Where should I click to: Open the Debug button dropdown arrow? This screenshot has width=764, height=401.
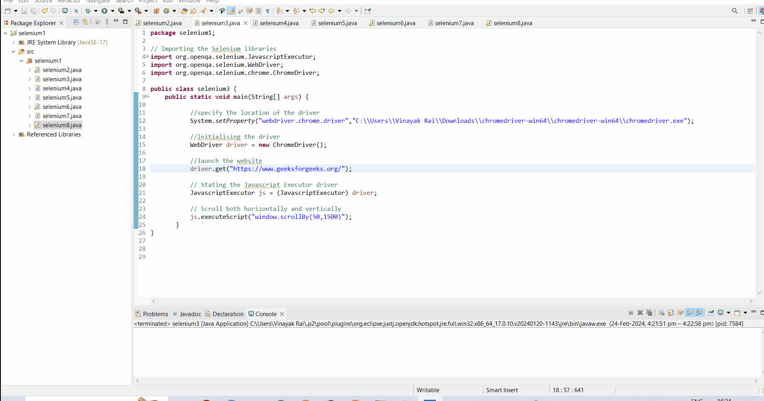coord(96,11)
